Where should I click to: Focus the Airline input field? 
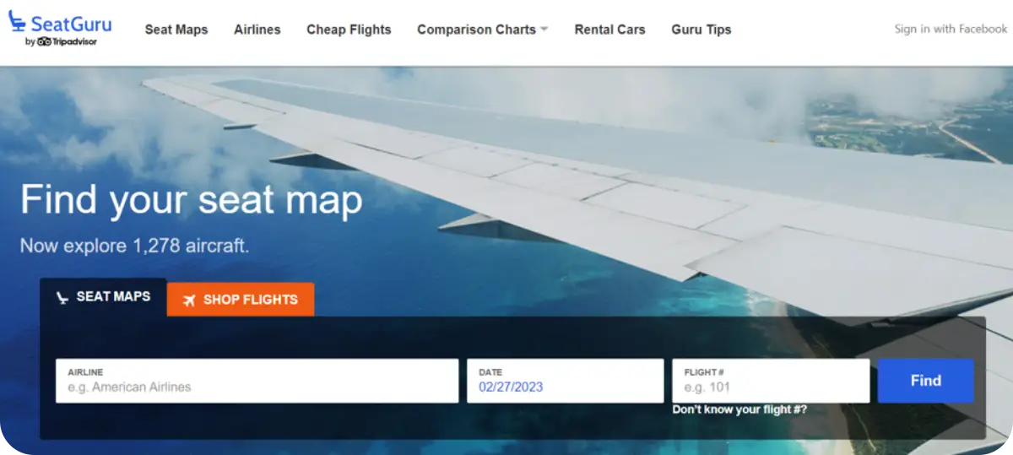[257, 381]
